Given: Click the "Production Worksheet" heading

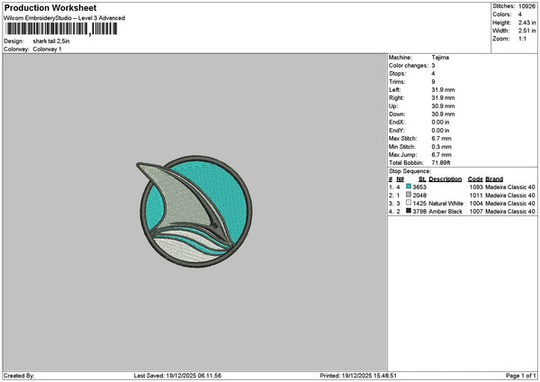Looking at the screenshot, I should click(x=50, y=8).
